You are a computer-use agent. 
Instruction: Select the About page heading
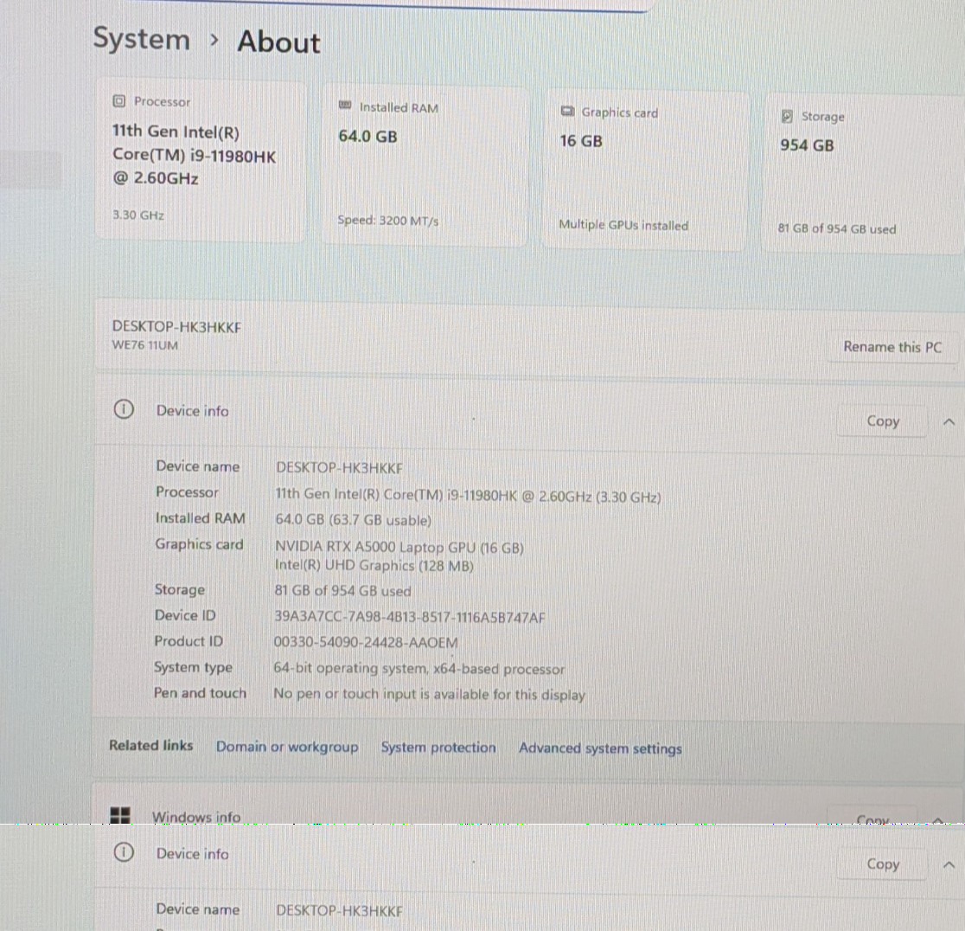(x=278, y=42)
